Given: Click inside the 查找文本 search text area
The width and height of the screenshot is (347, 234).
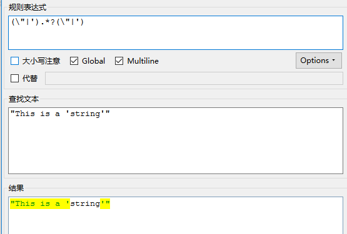Looking at the screenshot, I should (176, 141).
